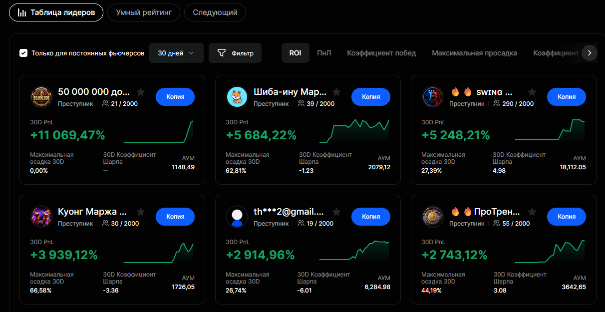Open the Фильтр filter options
Screen dimensions: 605x312
[235, 53]
